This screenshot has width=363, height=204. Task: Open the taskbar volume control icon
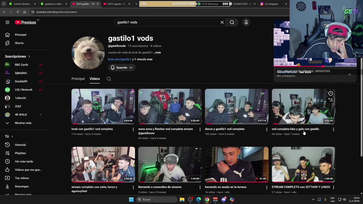click(x=344, y=199)
